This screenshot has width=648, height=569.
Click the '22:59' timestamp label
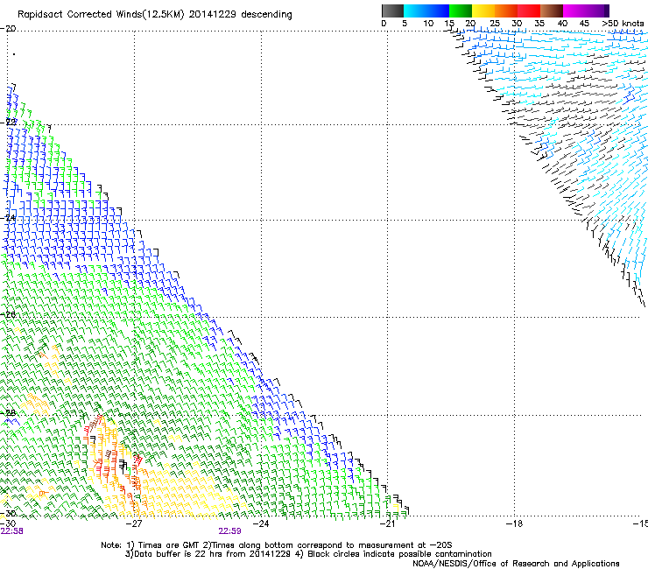229,531
